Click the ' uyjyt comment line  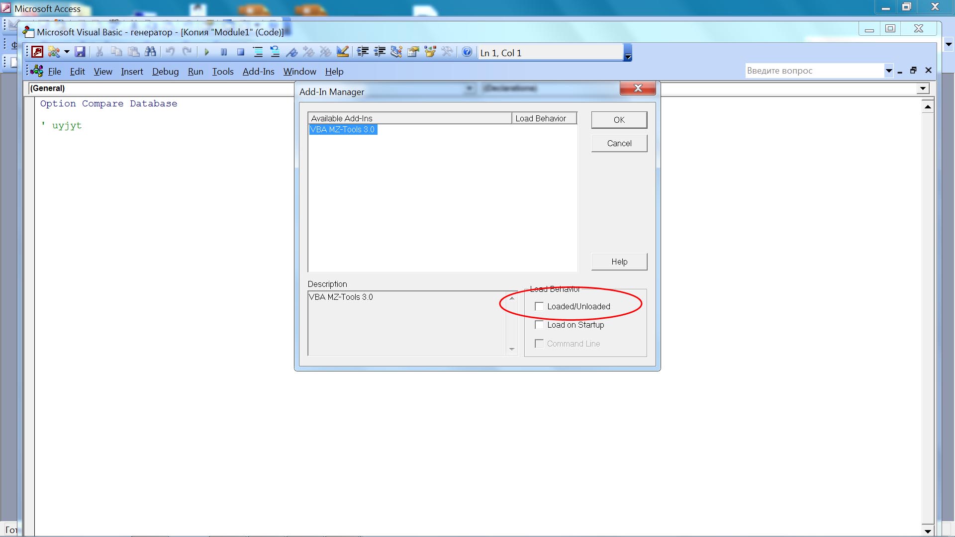pos(61,125)
